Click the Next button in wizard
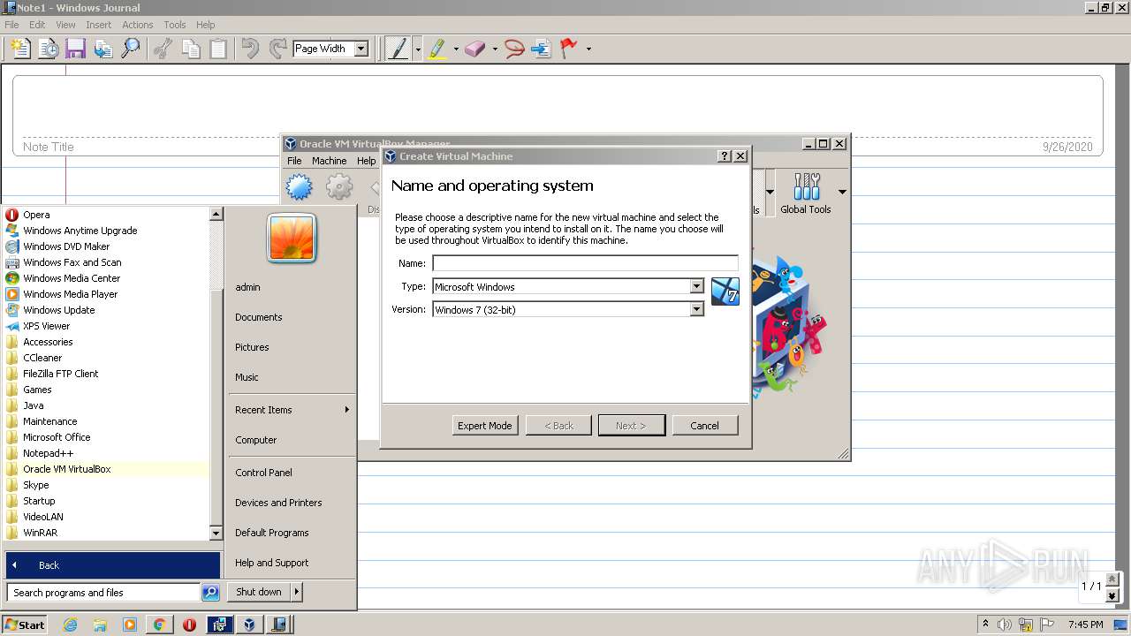 (x=631, y=425)
